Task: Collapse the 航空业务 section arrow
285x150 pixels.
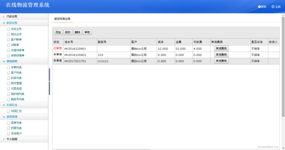Action: tap(4, 23)
